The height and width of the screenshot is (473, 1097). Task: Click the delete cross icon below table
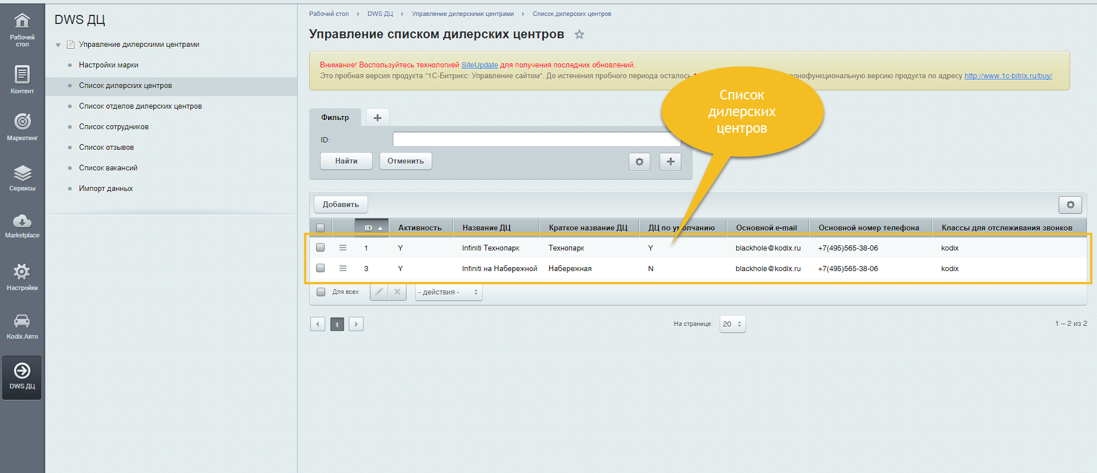pos(397,292)
